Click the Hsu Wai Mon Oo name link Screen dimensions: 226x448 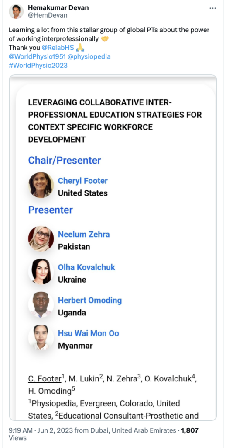(x=88, y=333)
